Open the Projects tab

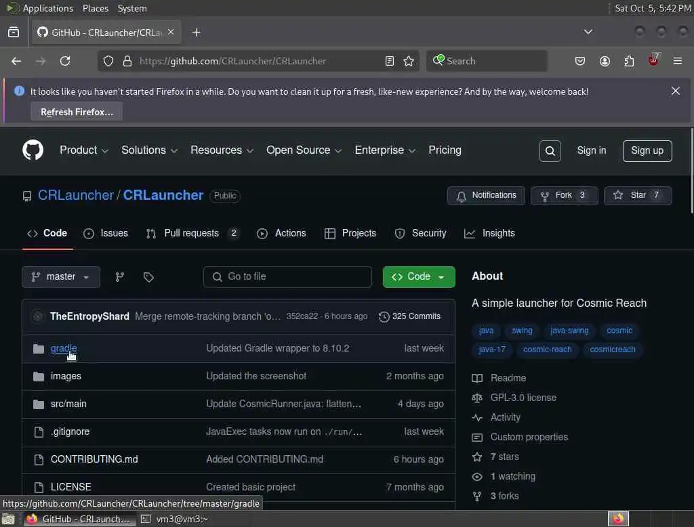350,233
